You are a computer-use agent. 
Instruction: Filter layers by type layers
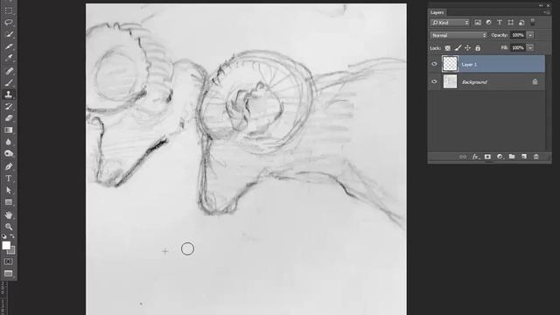tap(500, 23)
